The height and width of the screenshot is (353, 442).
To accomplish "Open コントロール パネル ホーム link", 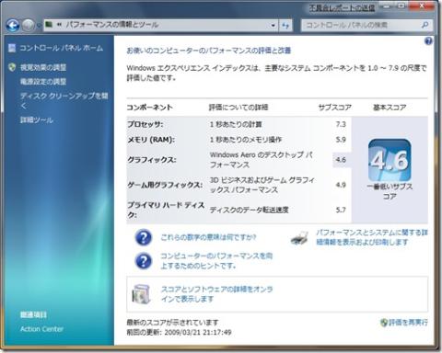I will [62, 48].
